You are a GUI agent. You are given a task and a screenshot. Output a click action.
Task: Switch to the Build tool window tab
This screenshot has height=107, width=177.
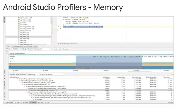click(17, 102)
